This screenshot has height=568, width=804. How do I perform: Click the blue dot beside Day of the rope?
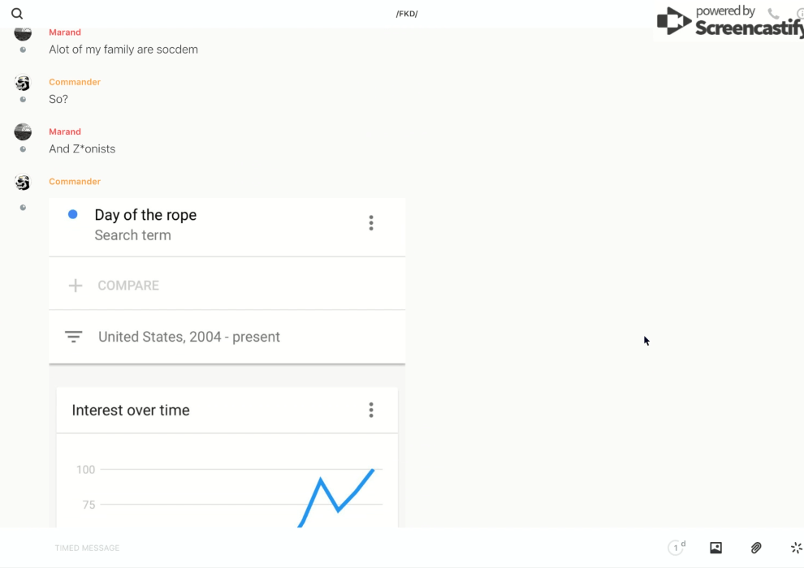pyautogui.click(x=73, y=215)
